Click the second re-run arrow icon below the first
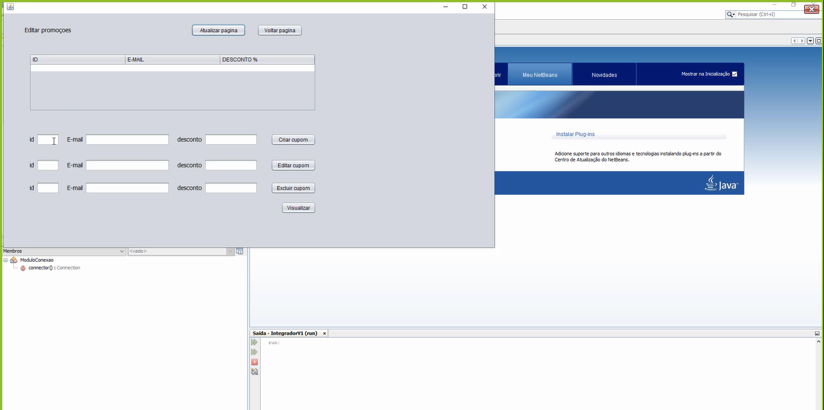 coord(254,352)
